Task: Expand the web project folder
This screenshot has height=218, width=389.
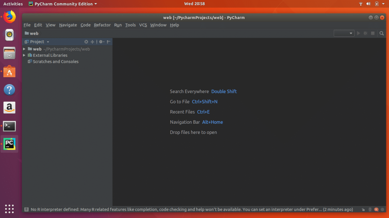Action: (x=24, y=49)
